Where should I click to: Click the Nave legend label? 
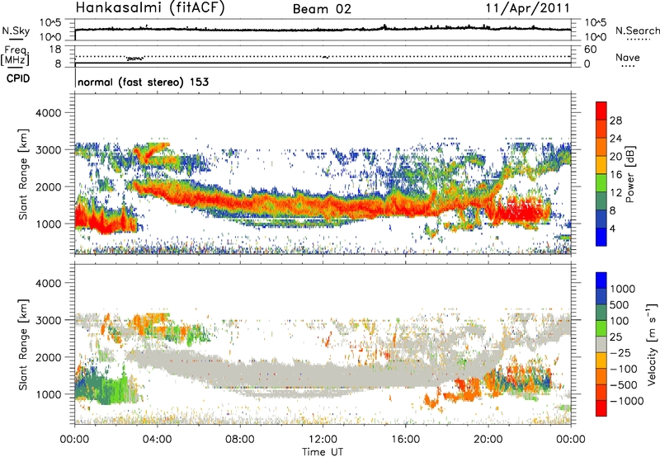[628, 57]
